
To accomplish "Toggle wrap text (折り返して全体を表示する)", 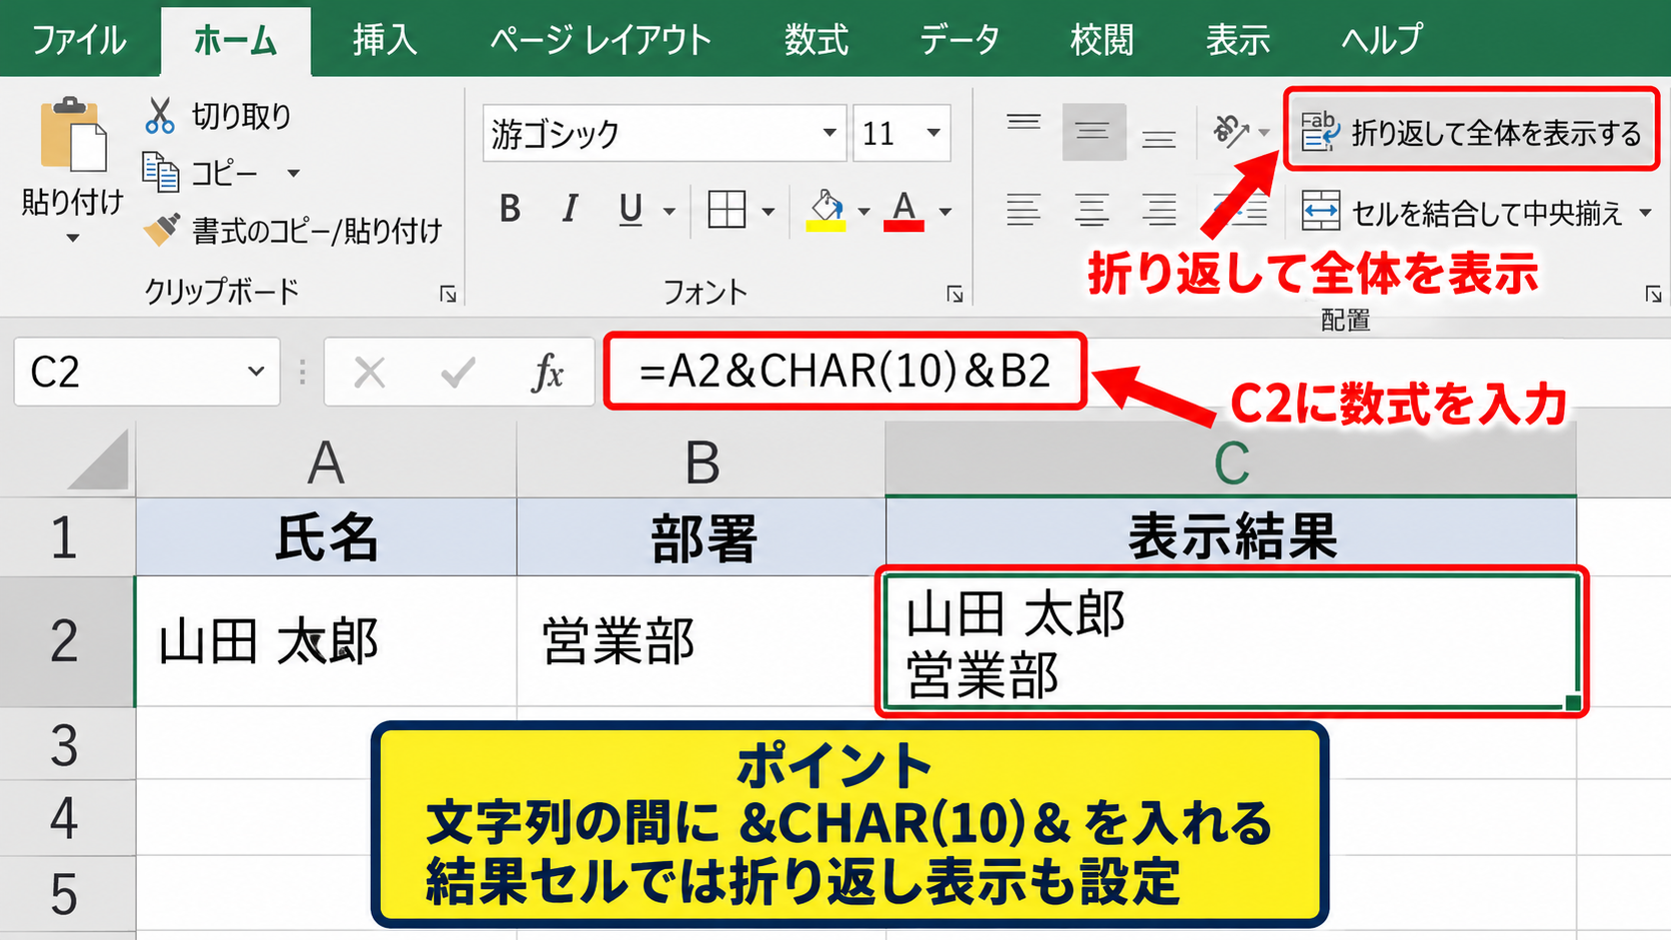I will coord(1471,131).
